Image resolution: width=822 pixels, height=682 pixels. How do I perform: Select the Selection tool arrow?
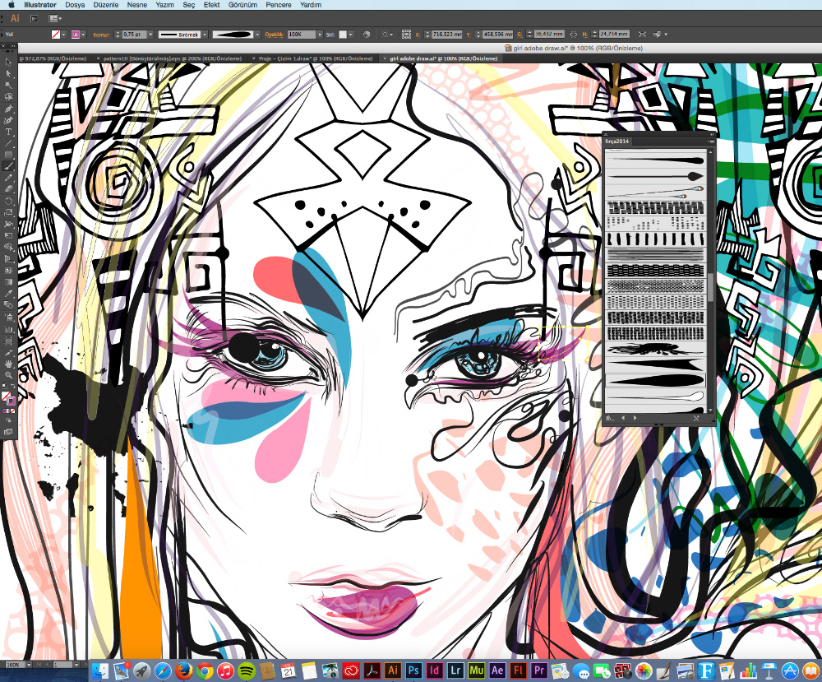coord(8,62)
